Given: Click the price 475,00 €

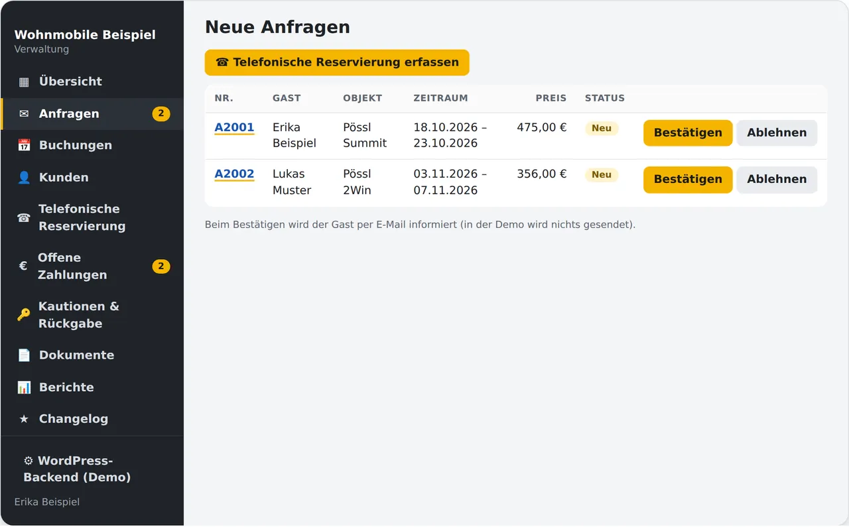Looking at the screenshot, I should (x=542, y=127).
